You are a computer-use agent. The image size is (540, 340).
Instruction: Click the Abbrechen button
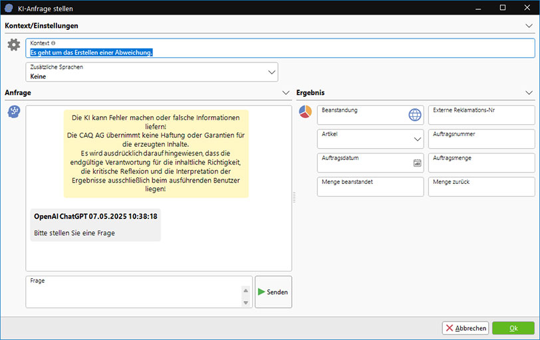(466, 328)
